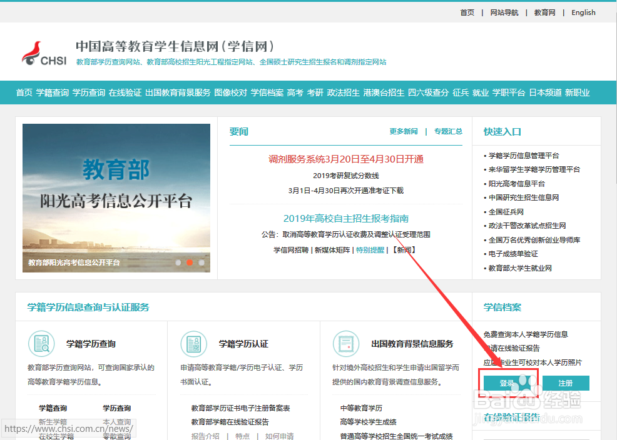Open 专题汇总 link
Screen dimensions: 617x440
tap(448, 131)
